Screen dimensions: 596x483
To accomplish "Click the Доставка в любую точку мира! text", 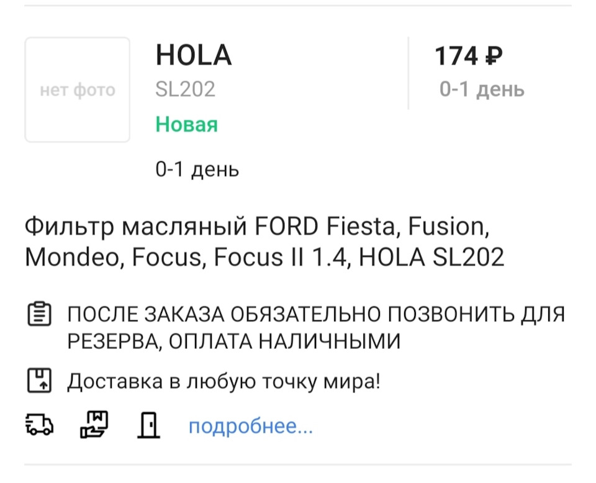I will pyautogui.click(x=224, y=381).
